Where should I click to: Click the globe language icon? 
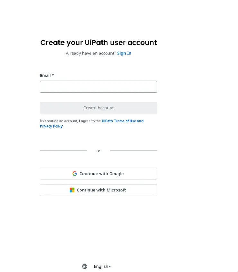[85, 266]
